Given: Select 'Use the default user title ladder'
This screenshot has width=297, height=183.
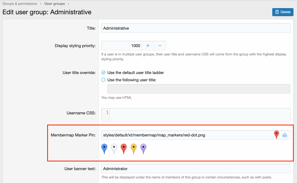Looking at the screenshot, I should (103, 73).
